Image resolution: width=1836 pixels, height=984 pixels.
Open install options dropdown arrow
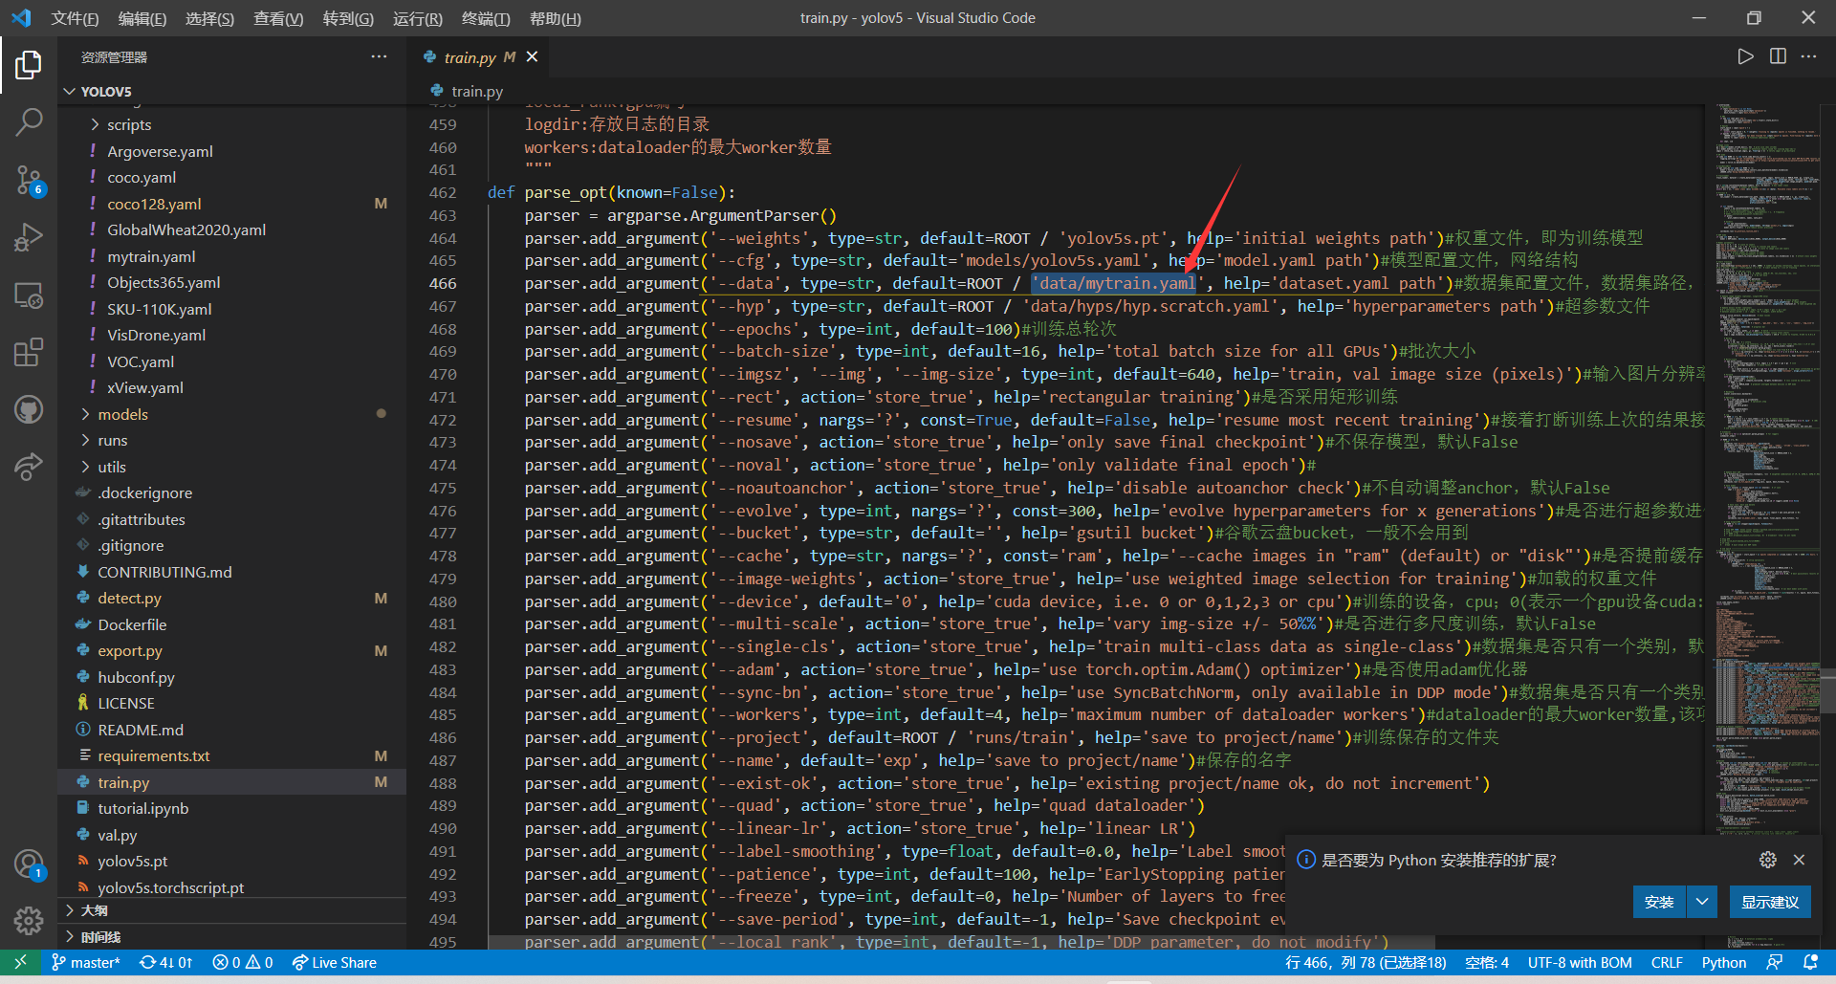1702,902
